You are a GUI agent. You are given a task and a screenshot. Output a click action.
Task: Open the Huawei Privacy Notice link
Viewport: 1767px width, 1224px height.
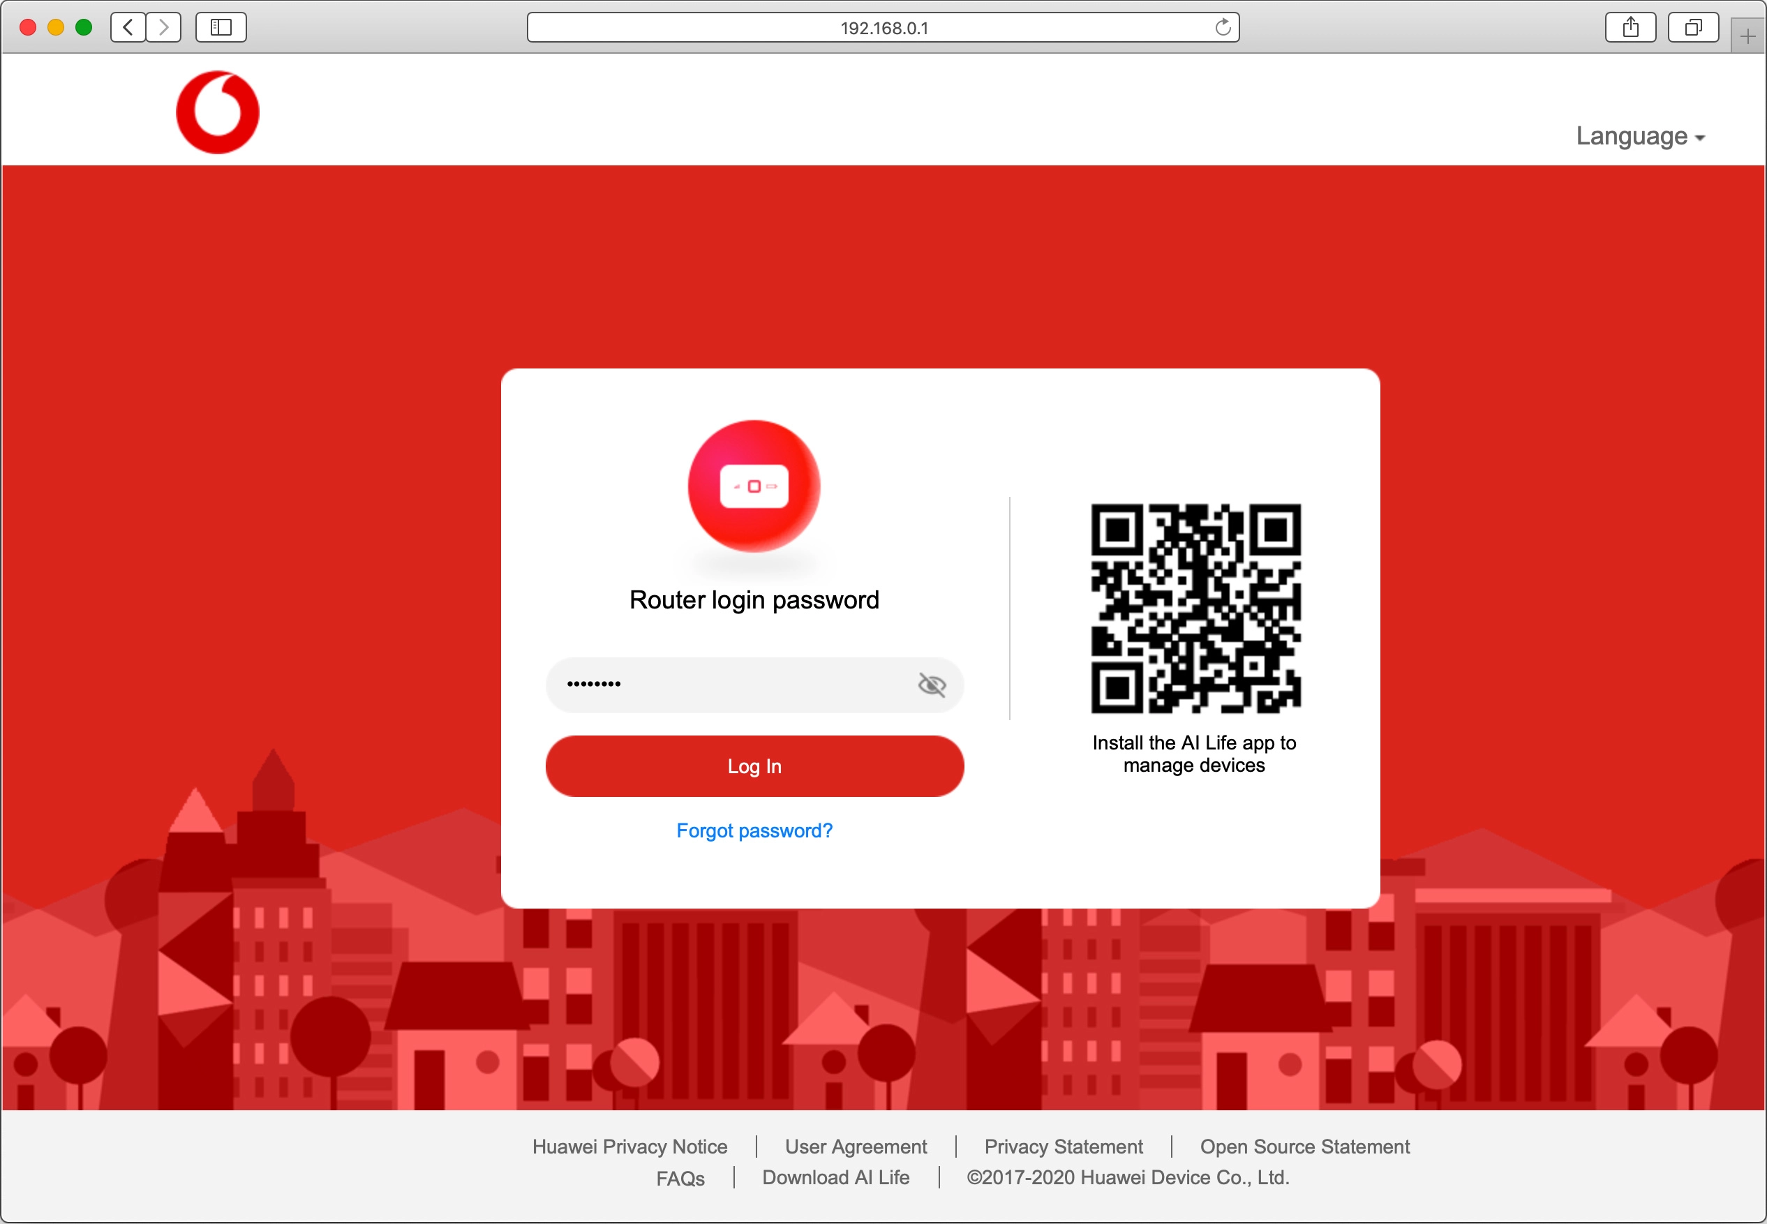tap(629, 1147)
